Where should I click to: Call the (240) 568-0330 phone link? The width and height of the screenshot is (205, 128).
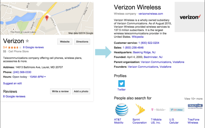pyautogui.click(x=22, y=72)
